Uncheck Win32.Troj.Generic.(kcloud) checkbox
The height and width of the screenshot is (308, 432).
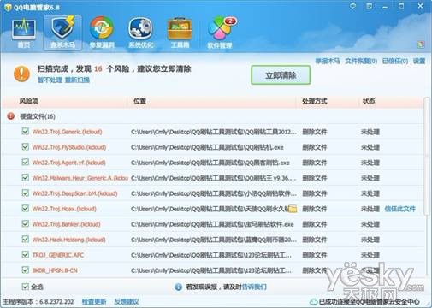(x=26, y=131)
